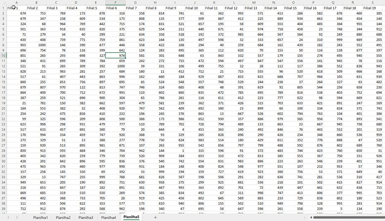The image size is (385, 221).
Task: Click cell Q39 containing 5
Action: click(333, 209)
